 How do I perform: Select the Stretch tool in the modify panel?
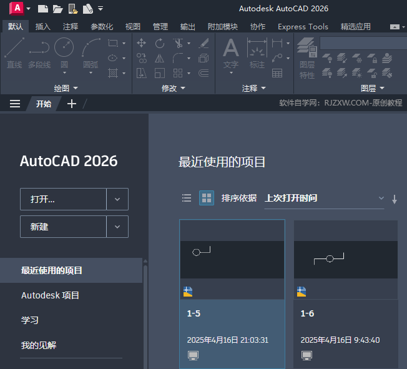click(142, 73)
